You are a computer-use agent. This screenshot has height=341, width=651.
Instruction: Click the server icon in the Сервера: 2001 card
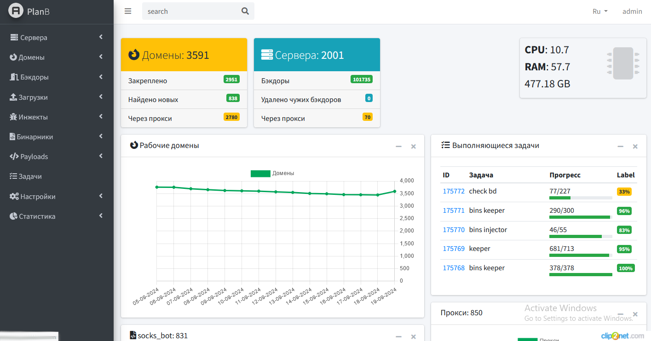click(x=267, y=55)
